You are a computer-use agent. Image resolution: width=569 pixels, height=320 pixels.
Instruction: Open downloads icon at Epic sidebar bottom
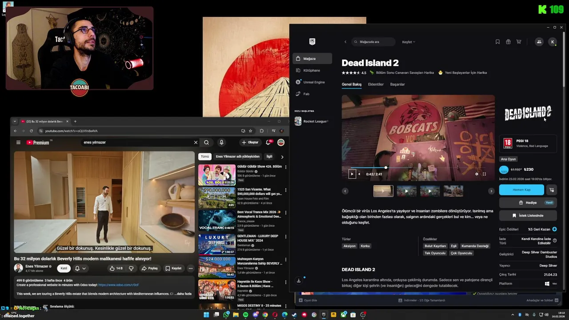(x=299, y=280)
